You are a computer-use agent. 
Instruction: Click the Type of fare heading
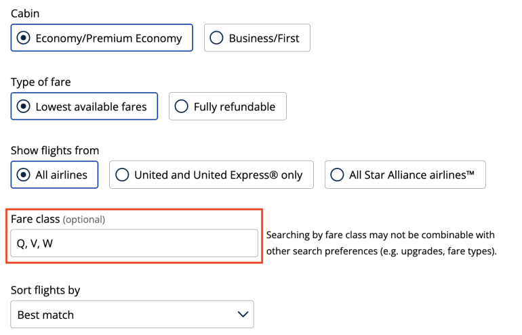tap(41, 82)
